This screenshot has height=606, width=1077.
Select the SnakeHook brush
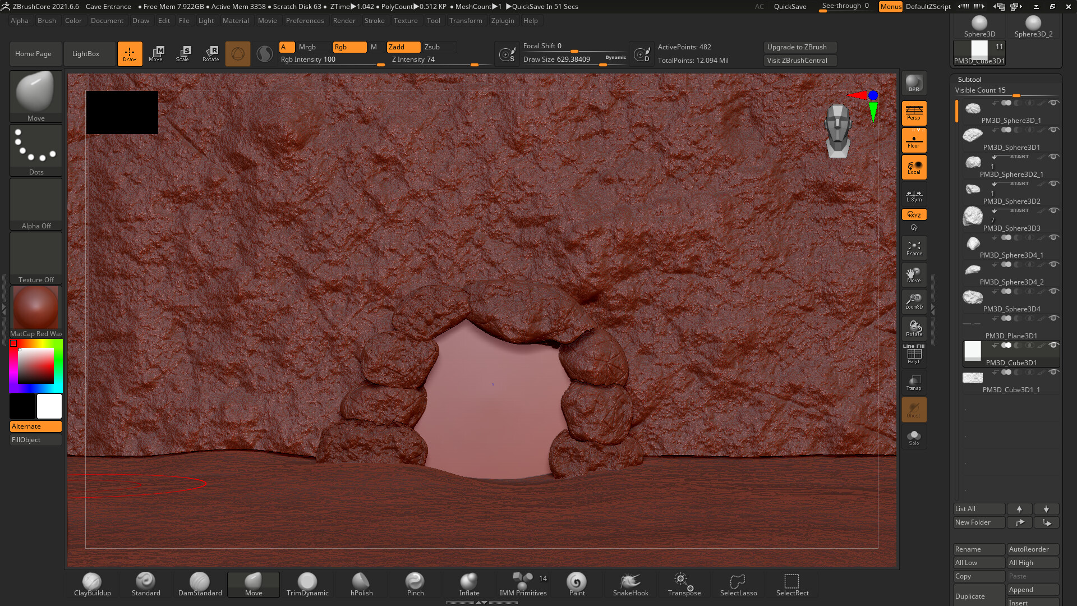(630, 585)
